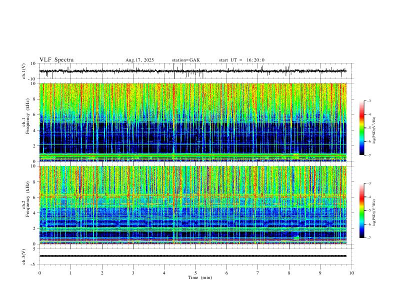The height and width of the screenshot is (306, 396).
Task: Click the "6" kHz tick on ch.2 frequency axis
Action: point(35,197)
